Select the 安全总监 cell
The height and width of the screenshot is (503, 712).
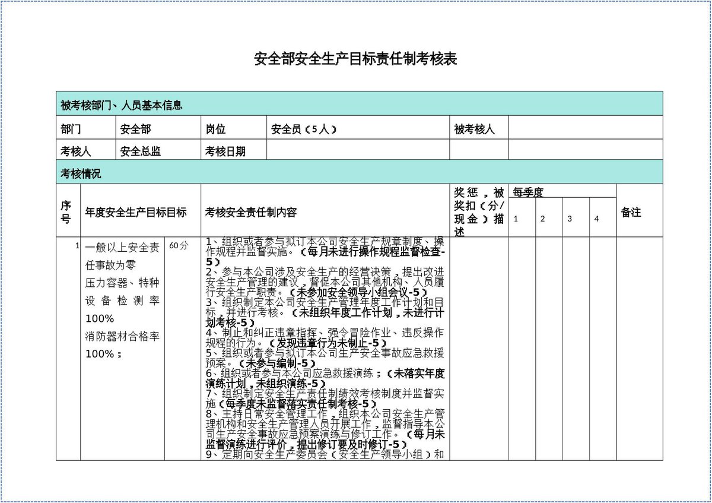coord(157,150)
